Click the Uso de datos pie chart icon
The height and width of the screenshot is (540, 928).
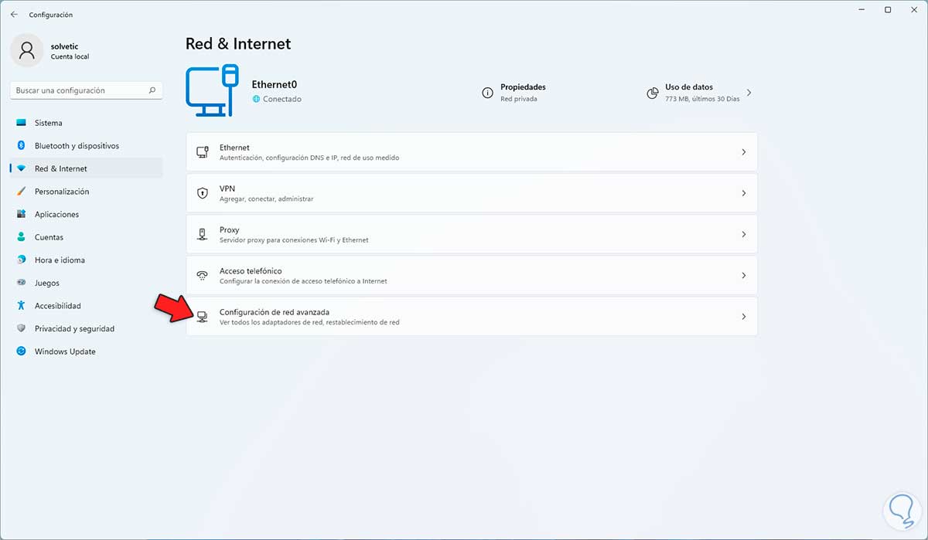coord(653,93)
